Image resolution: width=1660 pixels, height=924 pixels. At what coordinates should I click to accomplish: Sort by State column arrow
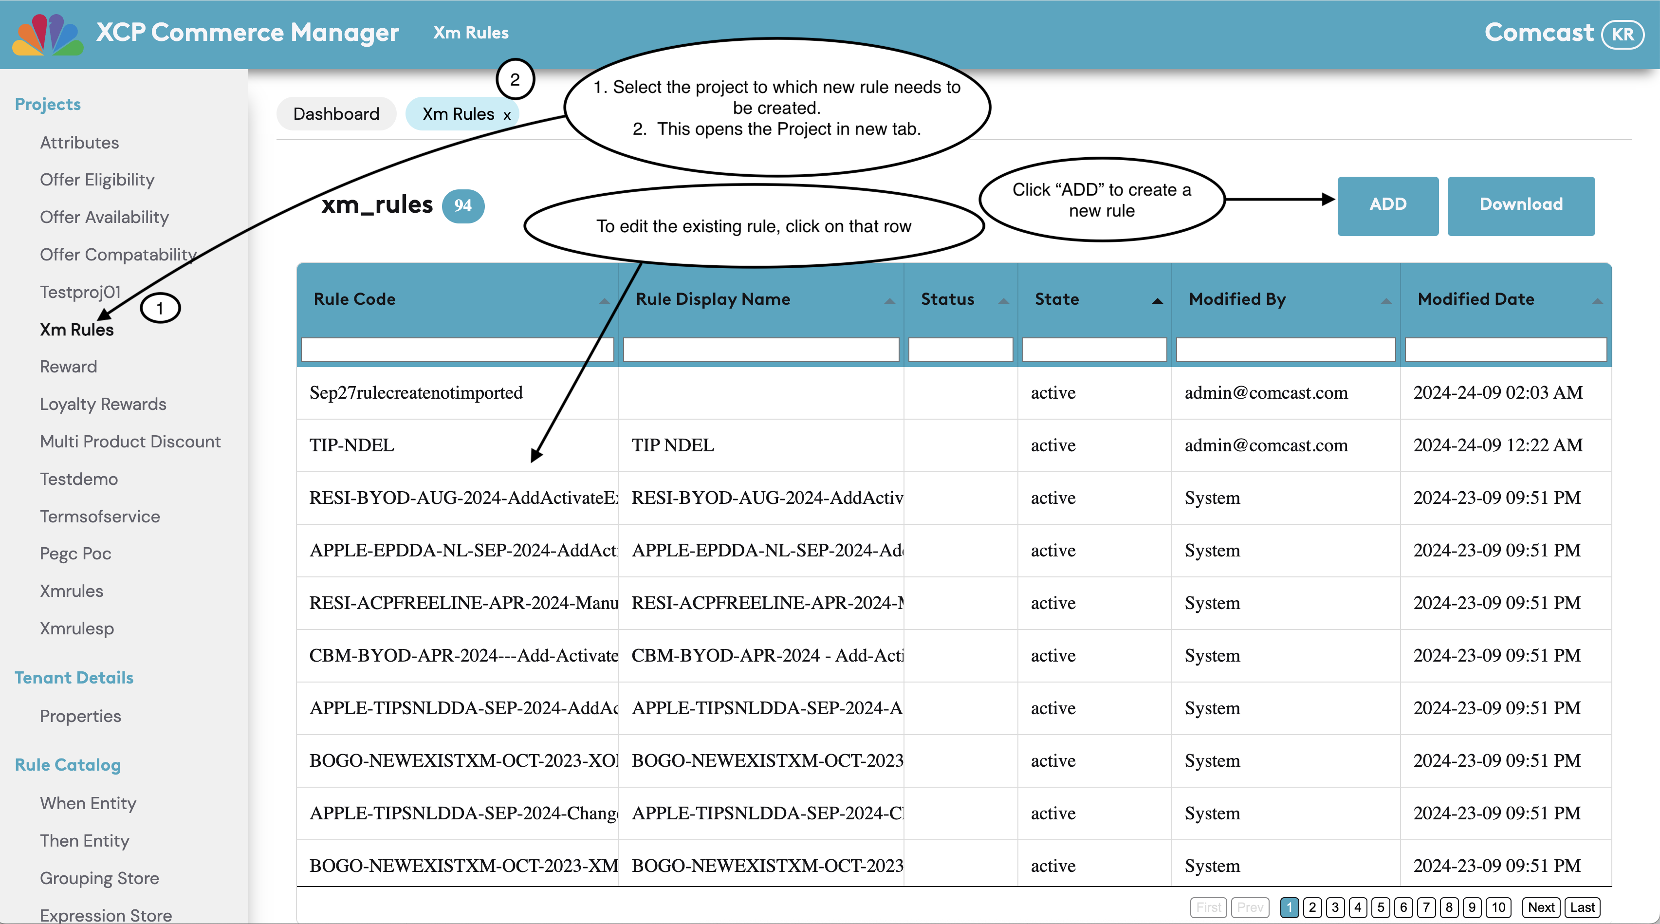pyautogui.click(x=1157, y=301)
